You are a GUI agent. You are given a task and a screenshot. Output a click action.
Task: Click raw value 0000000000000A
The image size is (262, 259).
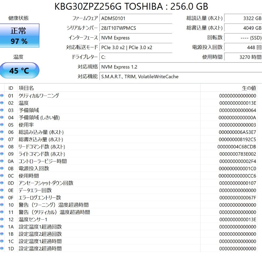tap(237, 118)
